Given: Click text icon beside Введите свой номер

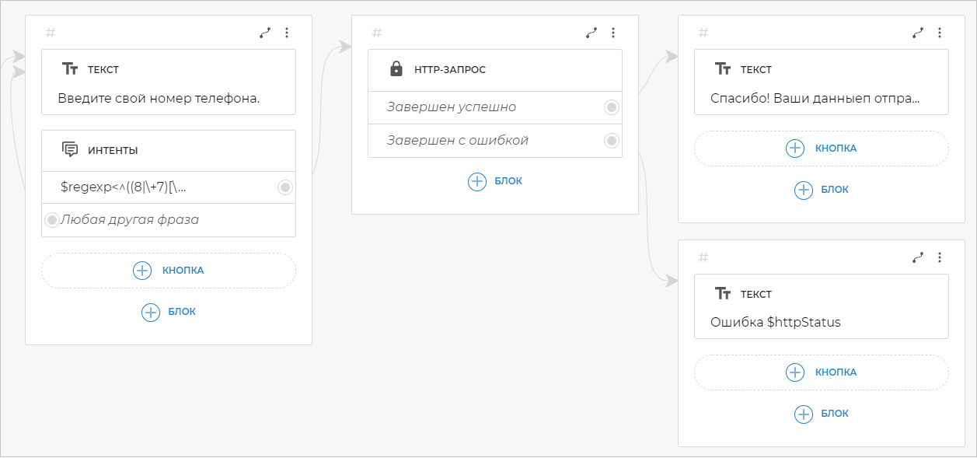Looking at the screenshot, I should coord(70,69).
